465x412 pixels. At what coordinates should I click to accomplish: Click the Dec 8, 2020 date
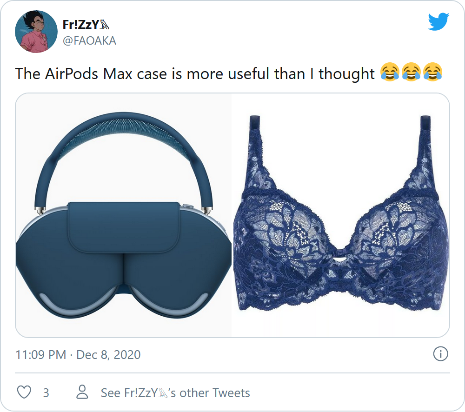click(x=108, y=355)
